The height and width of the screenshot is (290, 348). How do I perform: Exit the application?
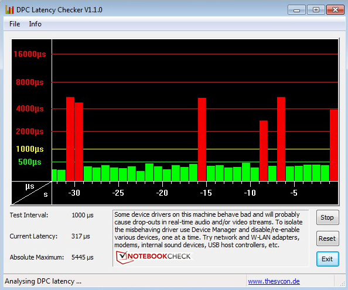tap(327, 259)
